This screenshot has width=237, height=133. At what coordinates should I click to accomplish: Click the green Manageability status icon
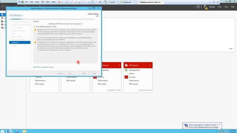click(126, 70)
